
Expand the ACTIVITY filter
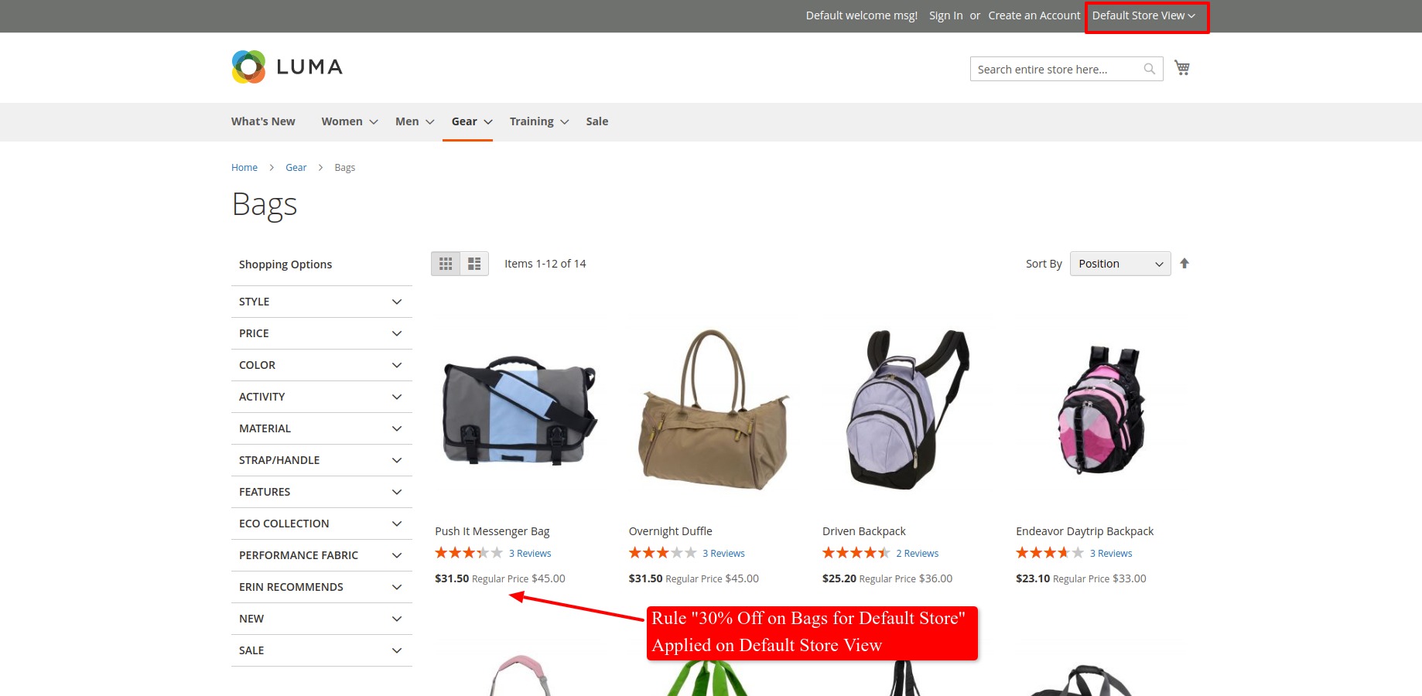point(322,397)
